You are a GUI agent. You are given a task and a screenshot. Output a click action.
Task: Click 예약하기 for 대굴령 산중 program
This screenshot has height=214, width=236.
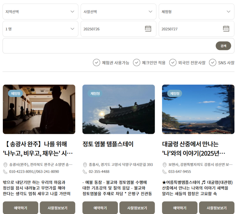[180, 208]
